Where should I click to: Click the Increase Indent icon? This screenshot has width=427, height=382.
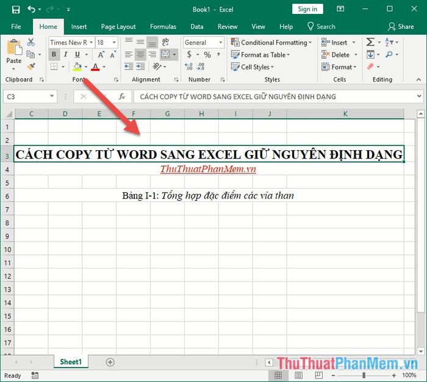(140, 67)
